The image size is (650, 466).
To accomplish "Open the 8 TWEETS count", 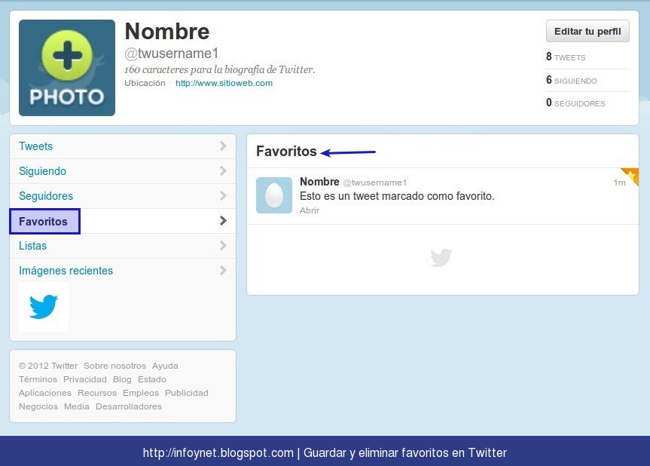I will 566,57.
